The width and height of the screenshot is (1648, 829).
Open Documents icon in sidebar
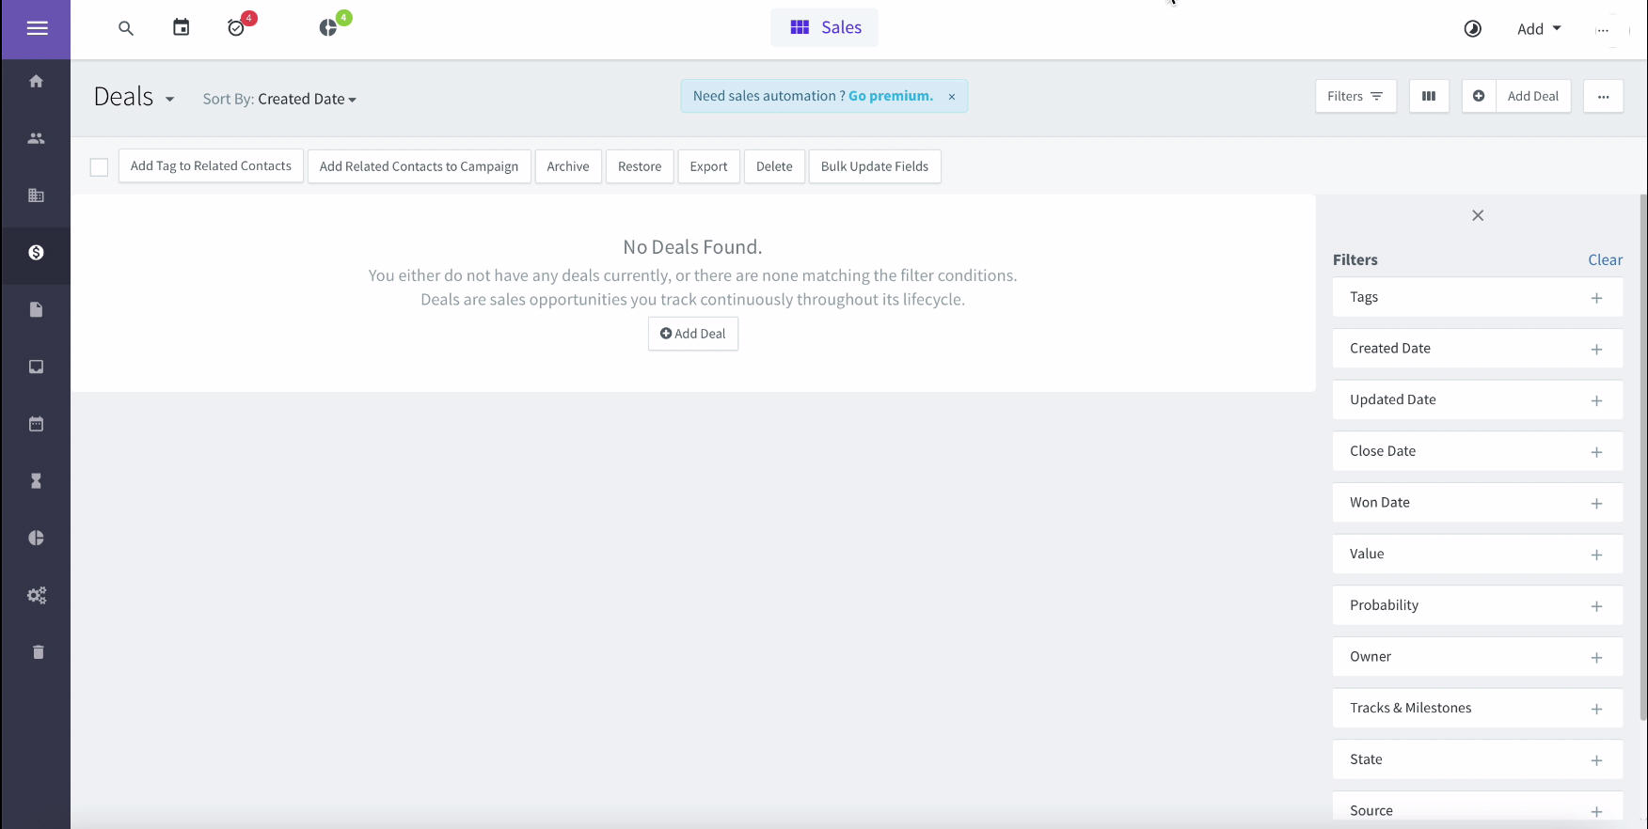36,309
